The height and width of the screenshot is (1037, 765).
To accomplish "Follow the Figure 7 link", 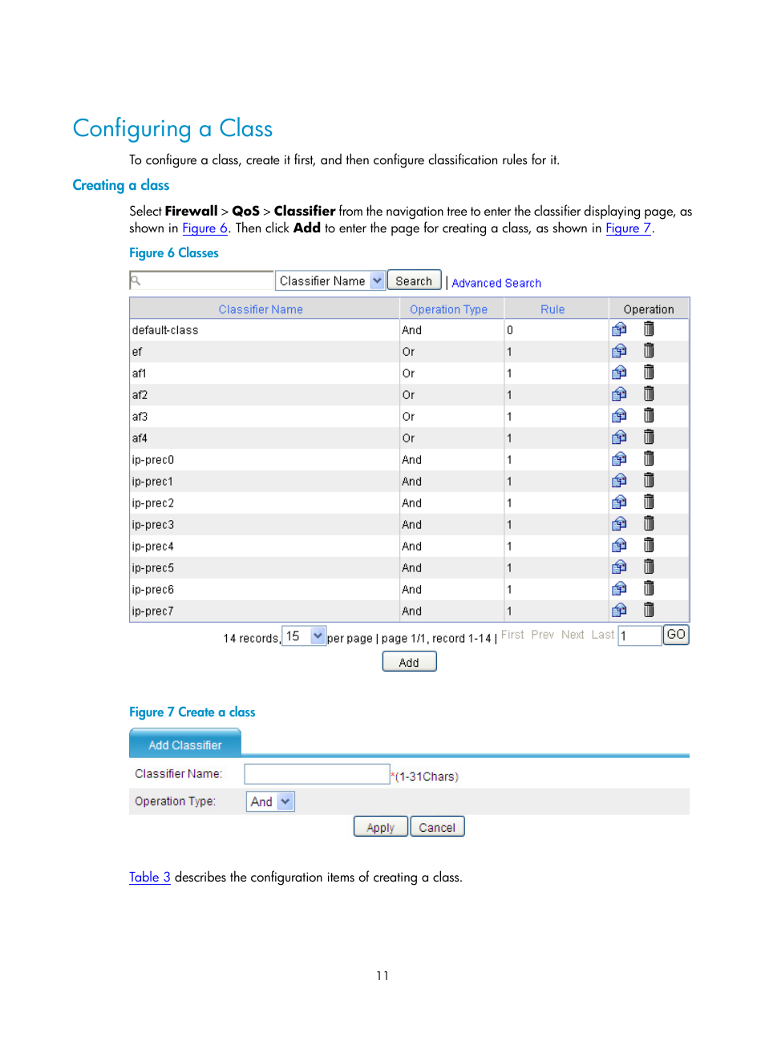I will (629, 228).
